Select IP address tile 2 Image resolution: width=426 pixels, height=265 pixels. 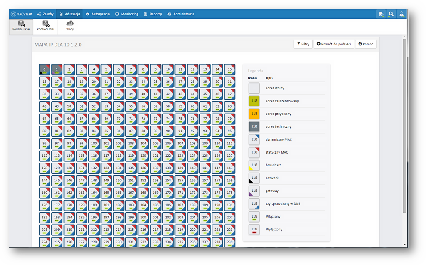point(69,69)
